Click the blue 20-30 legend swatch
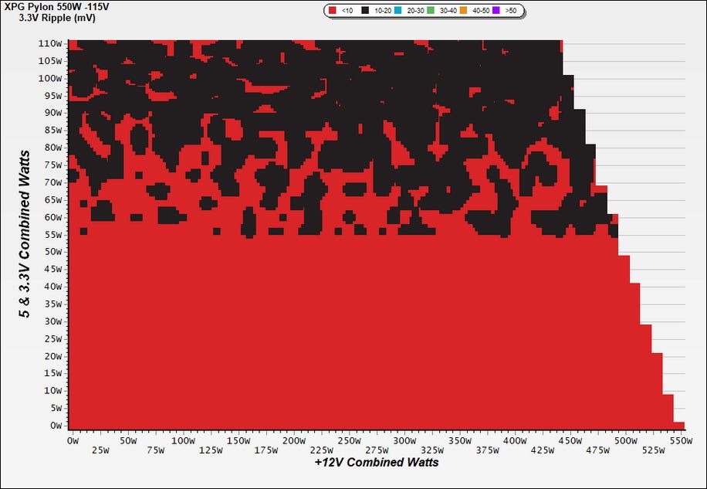 coord(397,10)
